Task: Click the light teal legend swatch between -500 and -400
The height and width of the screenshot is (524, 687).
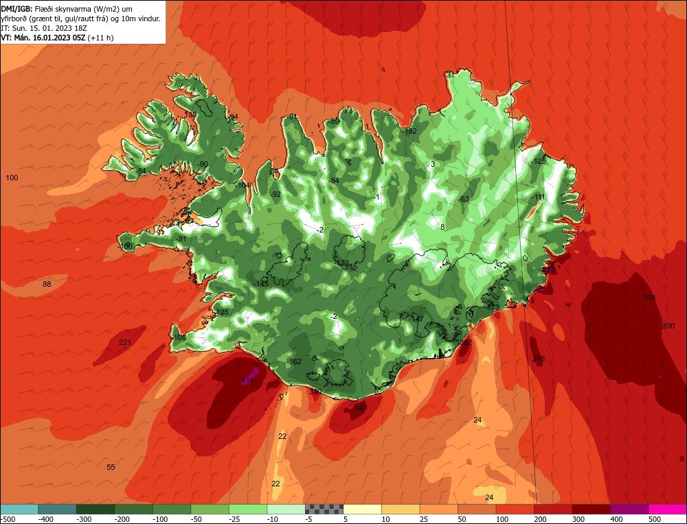Action: [19, 509]
